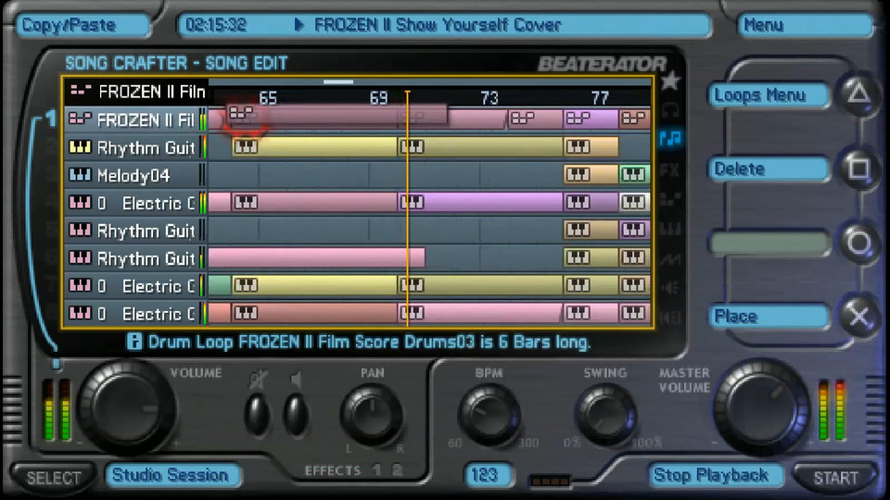Click the horizontal scroll indicator above the ruler

pos(338,82)
